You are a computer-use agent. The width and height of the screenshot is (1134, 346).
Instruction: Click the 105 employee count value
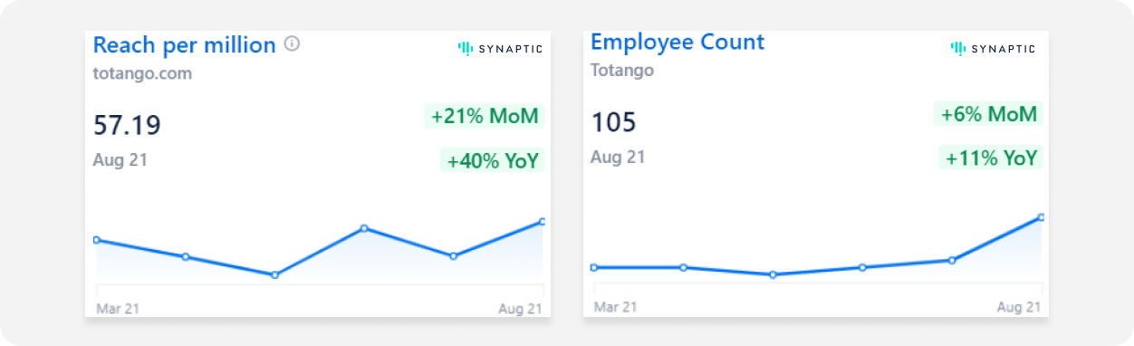point(613,121)
